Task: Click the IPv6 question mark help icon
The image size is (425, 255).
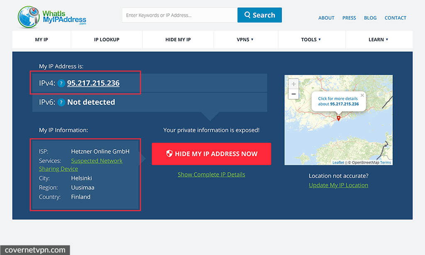Action: tap(61, 102)
